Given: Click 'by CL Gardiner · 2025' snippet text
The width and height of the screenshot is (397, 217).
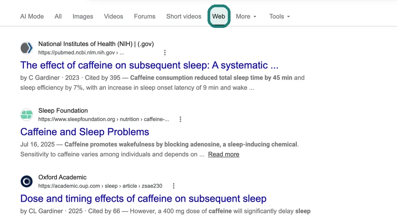Looking at the screenshot, I should pyautogui.click(x=51, y=211).
